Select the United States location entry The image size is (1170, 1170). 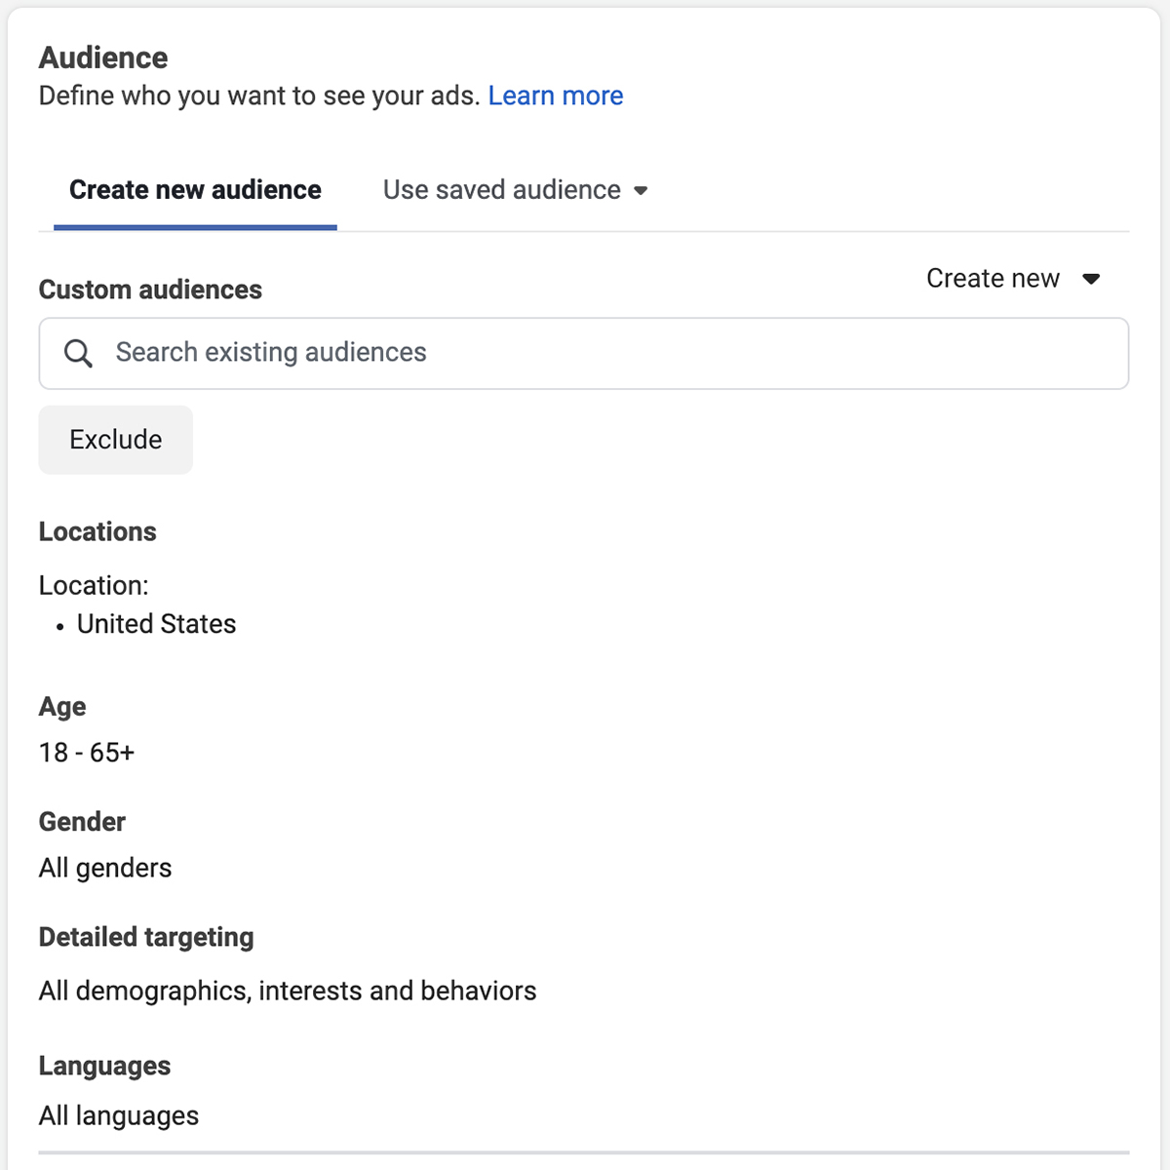point(156,624)
